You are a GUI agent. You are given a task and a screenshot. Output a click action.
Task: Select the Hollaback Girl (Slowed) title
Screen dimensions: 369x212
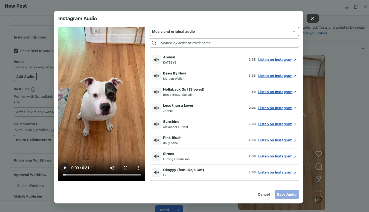pos(184,89)
